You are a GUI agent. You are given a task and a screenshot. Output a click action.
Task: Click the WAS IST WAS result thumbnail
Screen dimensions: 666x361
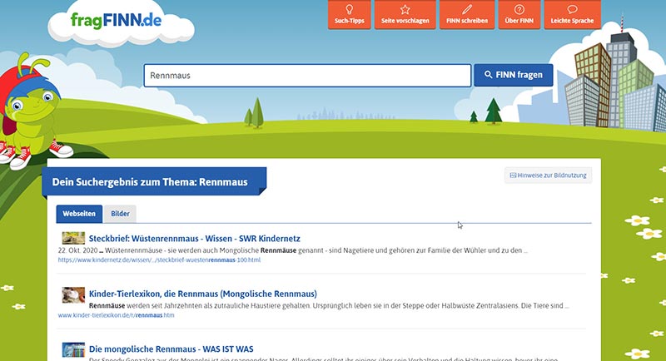tap(73, 350)
